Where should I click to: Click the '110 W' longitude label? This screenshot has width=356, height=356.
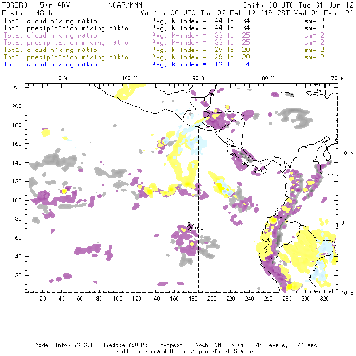(60, 78)
